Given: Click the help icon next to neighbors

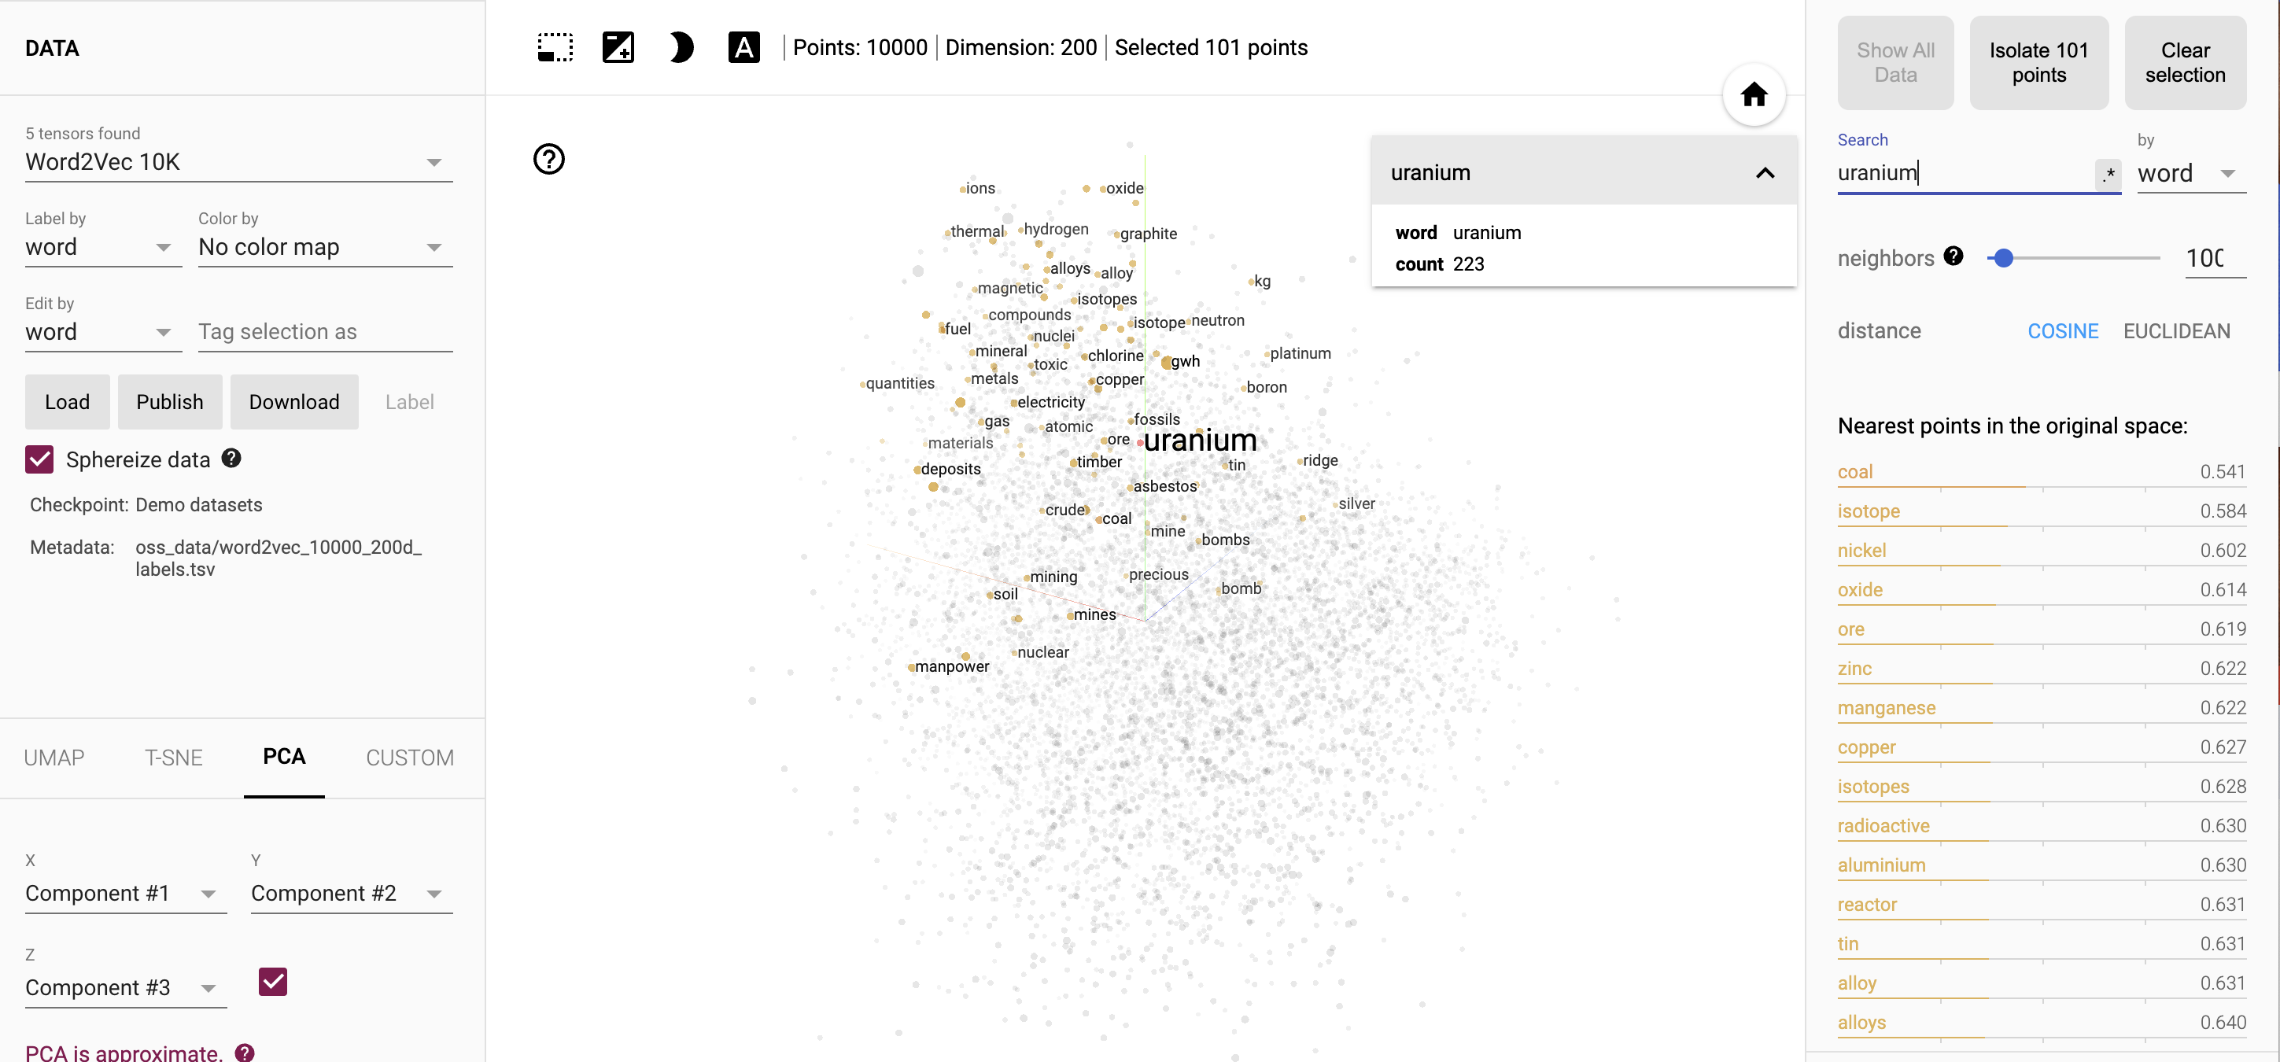Looking at the screenshot, I should coord(1953,256).
